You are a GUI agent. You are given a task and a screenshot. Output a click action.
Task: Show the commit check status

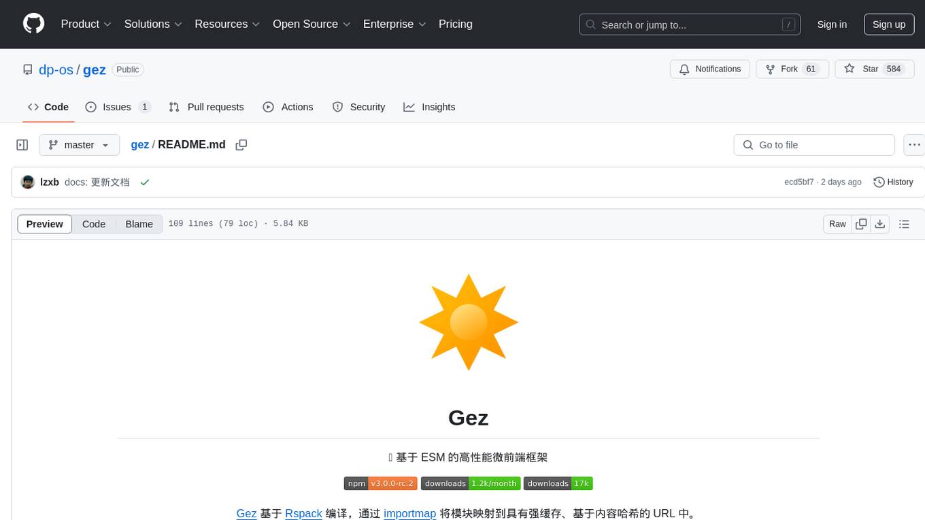(x=144, y=182)
